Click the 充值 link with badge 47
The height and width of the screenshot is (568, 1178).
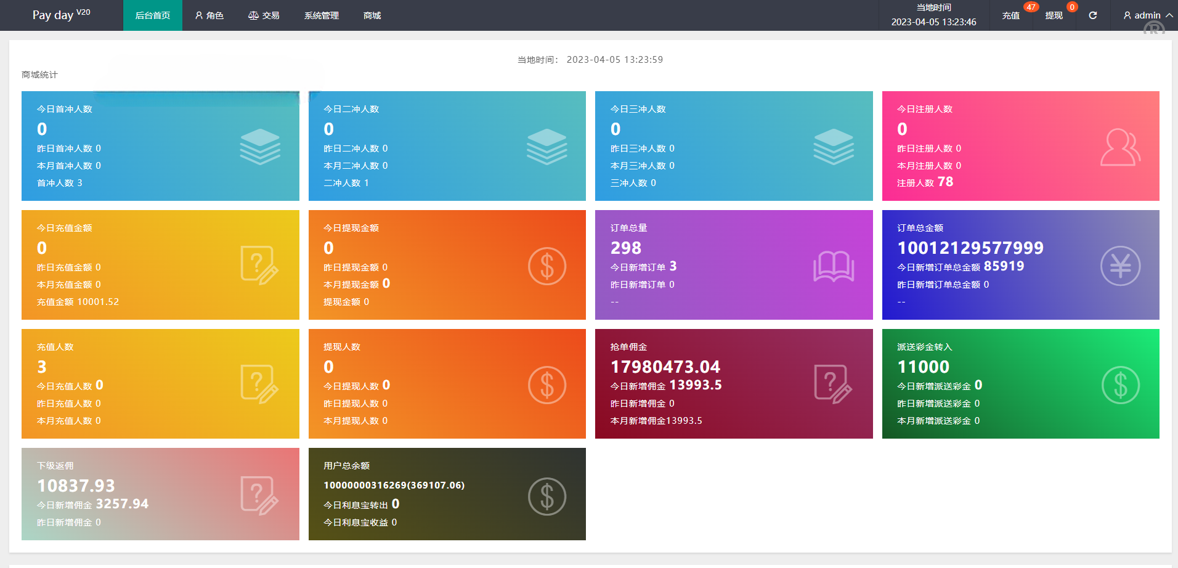pyautogui.click(x=1010, y=15)
